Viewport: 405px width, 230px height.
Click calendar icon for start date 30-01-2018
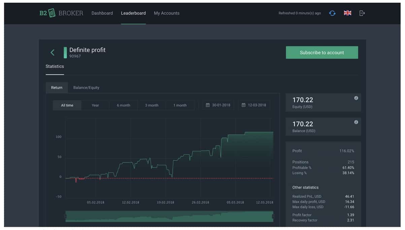click(208, 105)
